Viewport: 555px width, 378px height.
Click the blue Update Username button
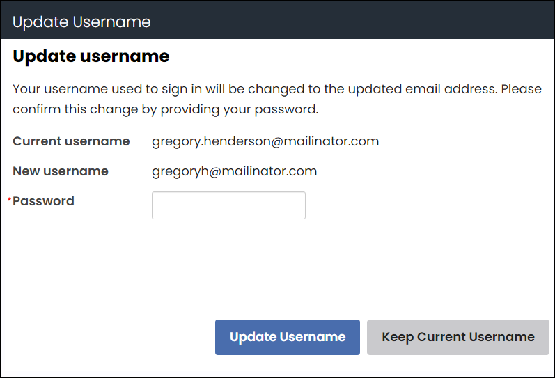coord(287,337)
